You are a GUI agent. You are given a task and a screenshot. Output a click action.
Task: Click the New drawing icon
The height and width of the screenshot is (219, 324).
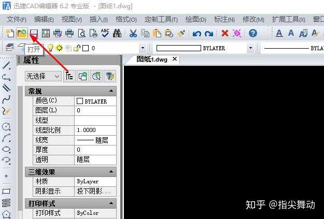pos(10,33)
